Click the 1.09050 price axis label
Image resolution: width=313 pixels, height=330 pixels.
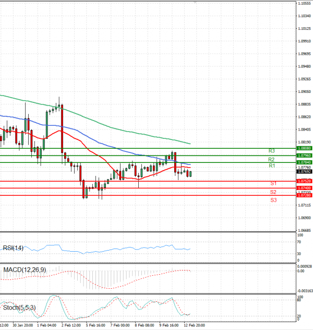point(304,91)
